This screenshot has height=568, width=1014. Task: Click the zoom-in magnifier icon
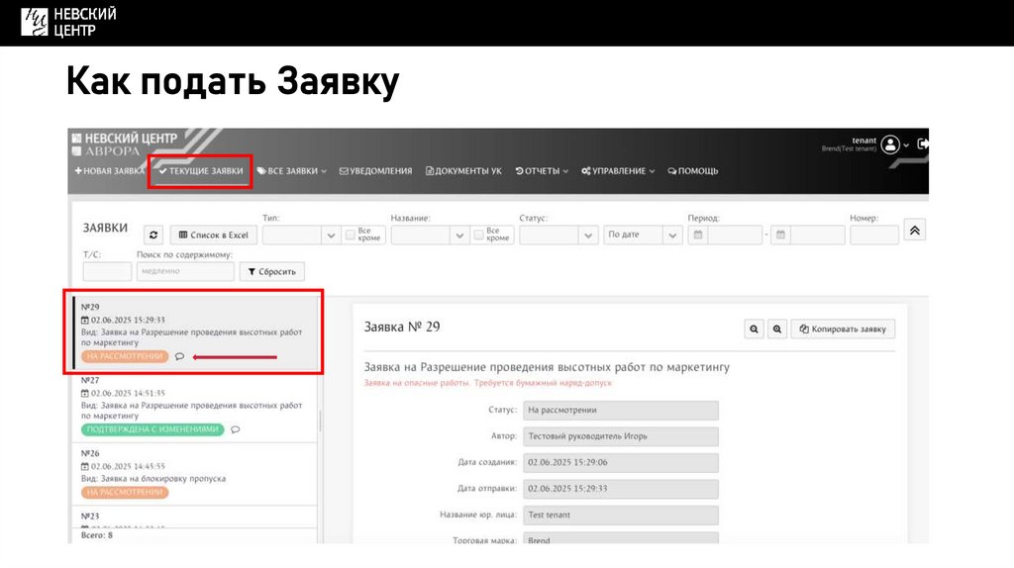(777, 329)
